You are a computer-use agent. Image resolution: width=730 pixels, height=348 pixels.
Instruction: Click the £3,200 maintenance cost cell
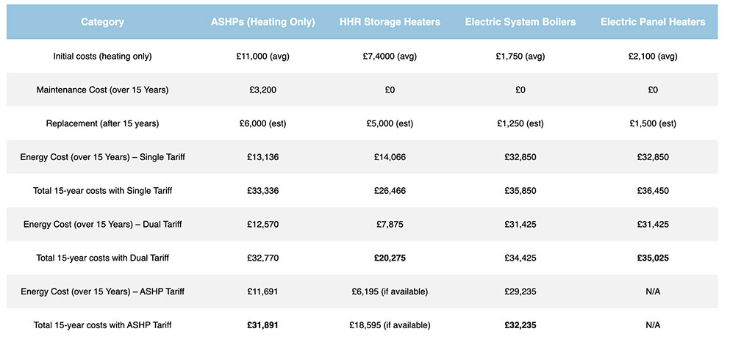262,90
